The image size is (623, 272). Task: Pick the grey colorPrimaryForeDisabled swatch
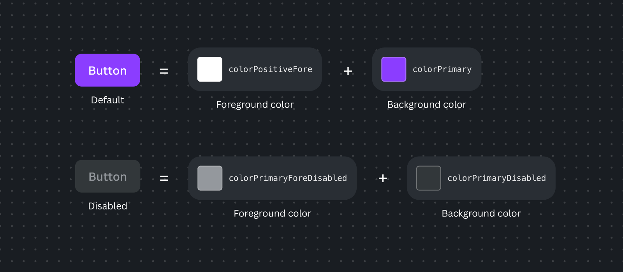(210, 178)
